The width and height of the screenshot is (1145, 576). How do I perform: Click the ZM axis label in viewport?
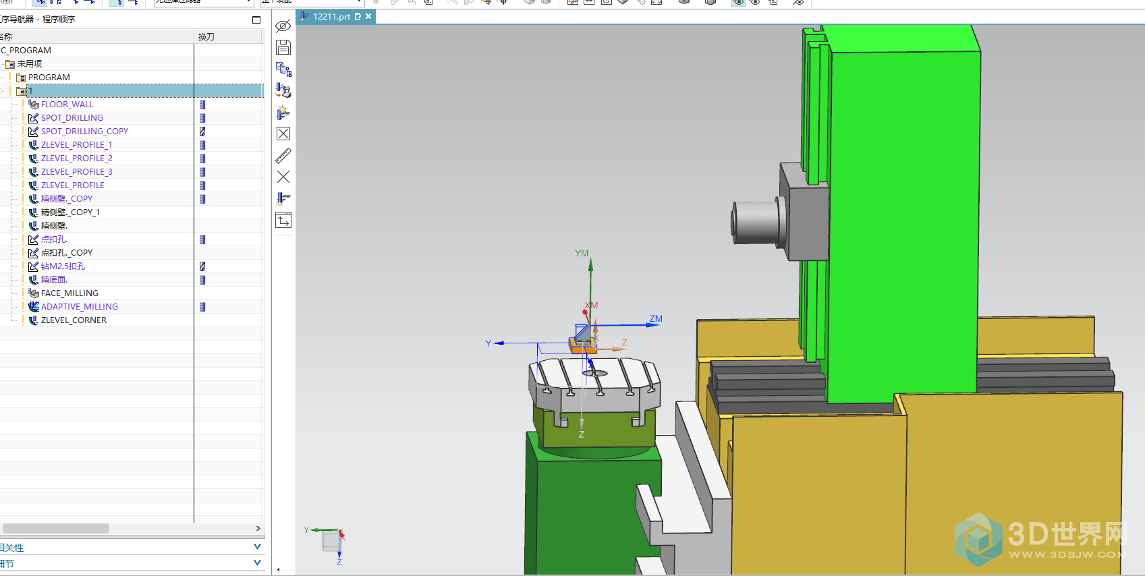pyautogui.click(x=656, y=319)
